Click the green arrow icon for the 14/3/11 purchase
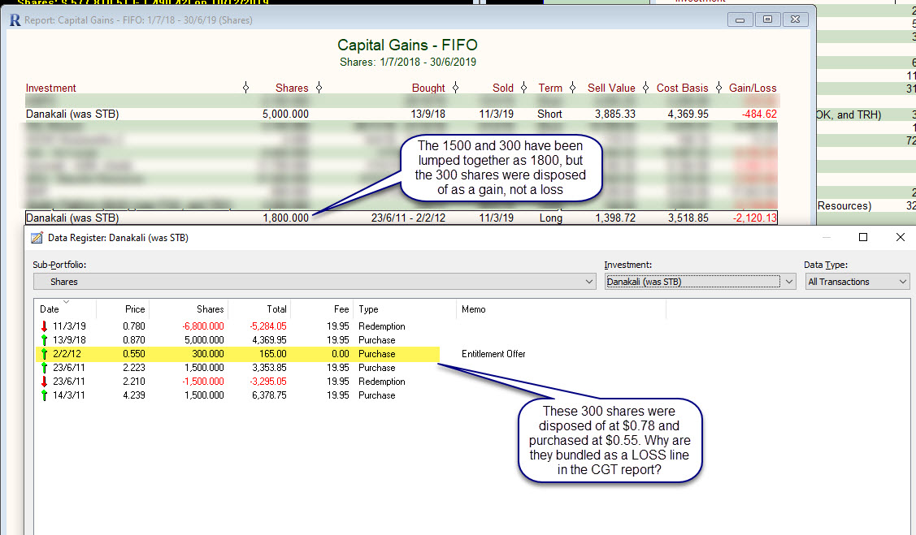Screen dimensions: 916x535 click(x=44, y=395)
